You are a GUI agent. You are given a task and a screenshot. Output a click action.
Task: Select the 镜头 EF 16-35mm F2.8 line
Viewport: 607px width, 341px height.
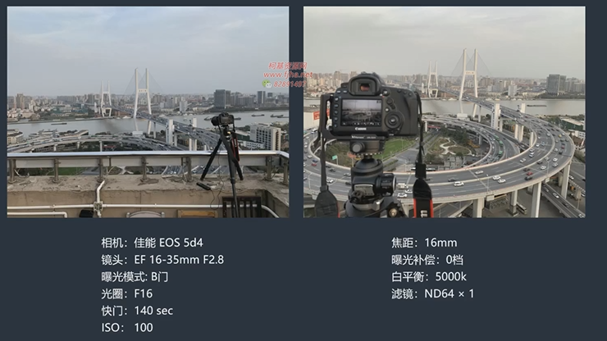point(162,260)
